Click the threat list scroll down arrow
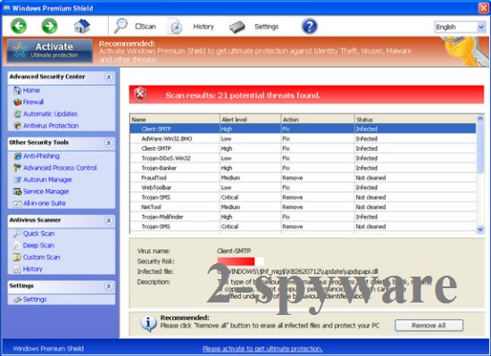Image resolution: width=491 pixels, height=356 pixels. coord(480,229)
